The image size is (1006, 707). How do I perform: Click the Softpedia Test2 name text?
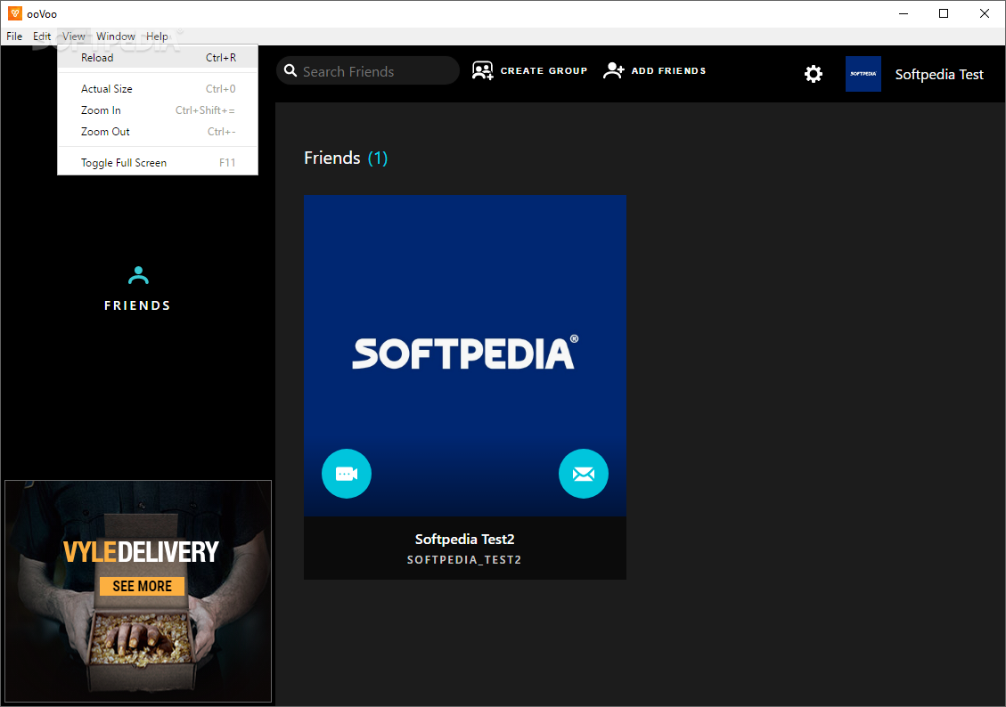click(x=464, y=539)
